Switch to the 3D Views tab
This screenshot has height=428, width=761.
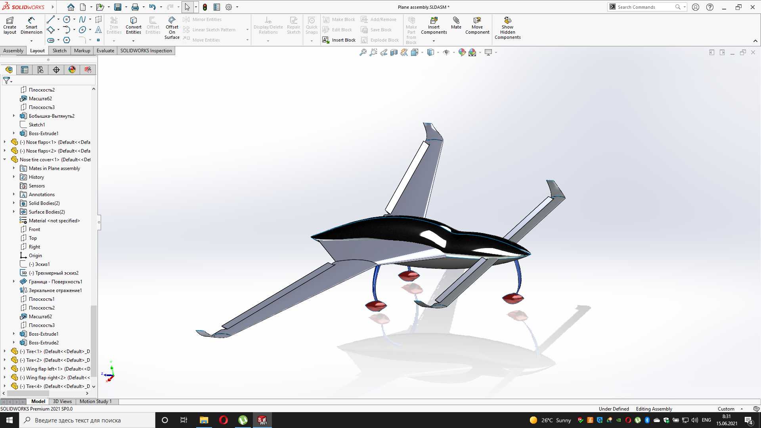pos(62,401)
